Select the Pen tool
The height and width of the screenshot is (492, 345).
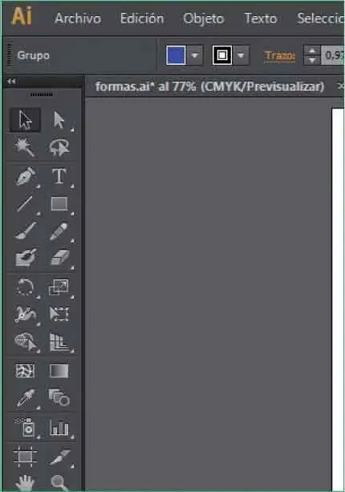(x=25, y=177)
